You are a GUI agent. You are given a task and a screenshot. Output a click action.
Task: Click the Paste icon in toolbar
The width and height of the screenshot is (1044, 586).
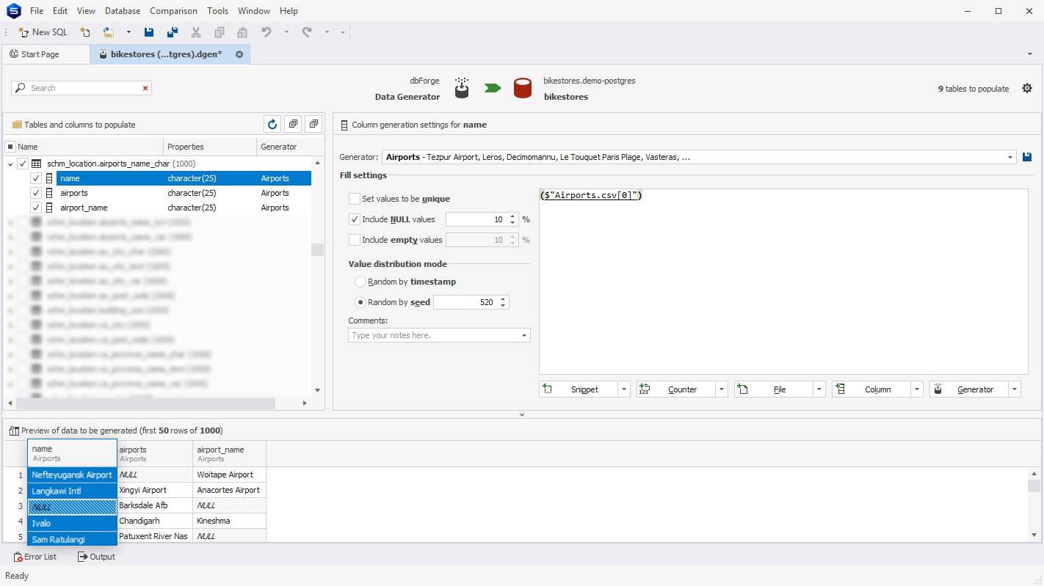[242, 32]
